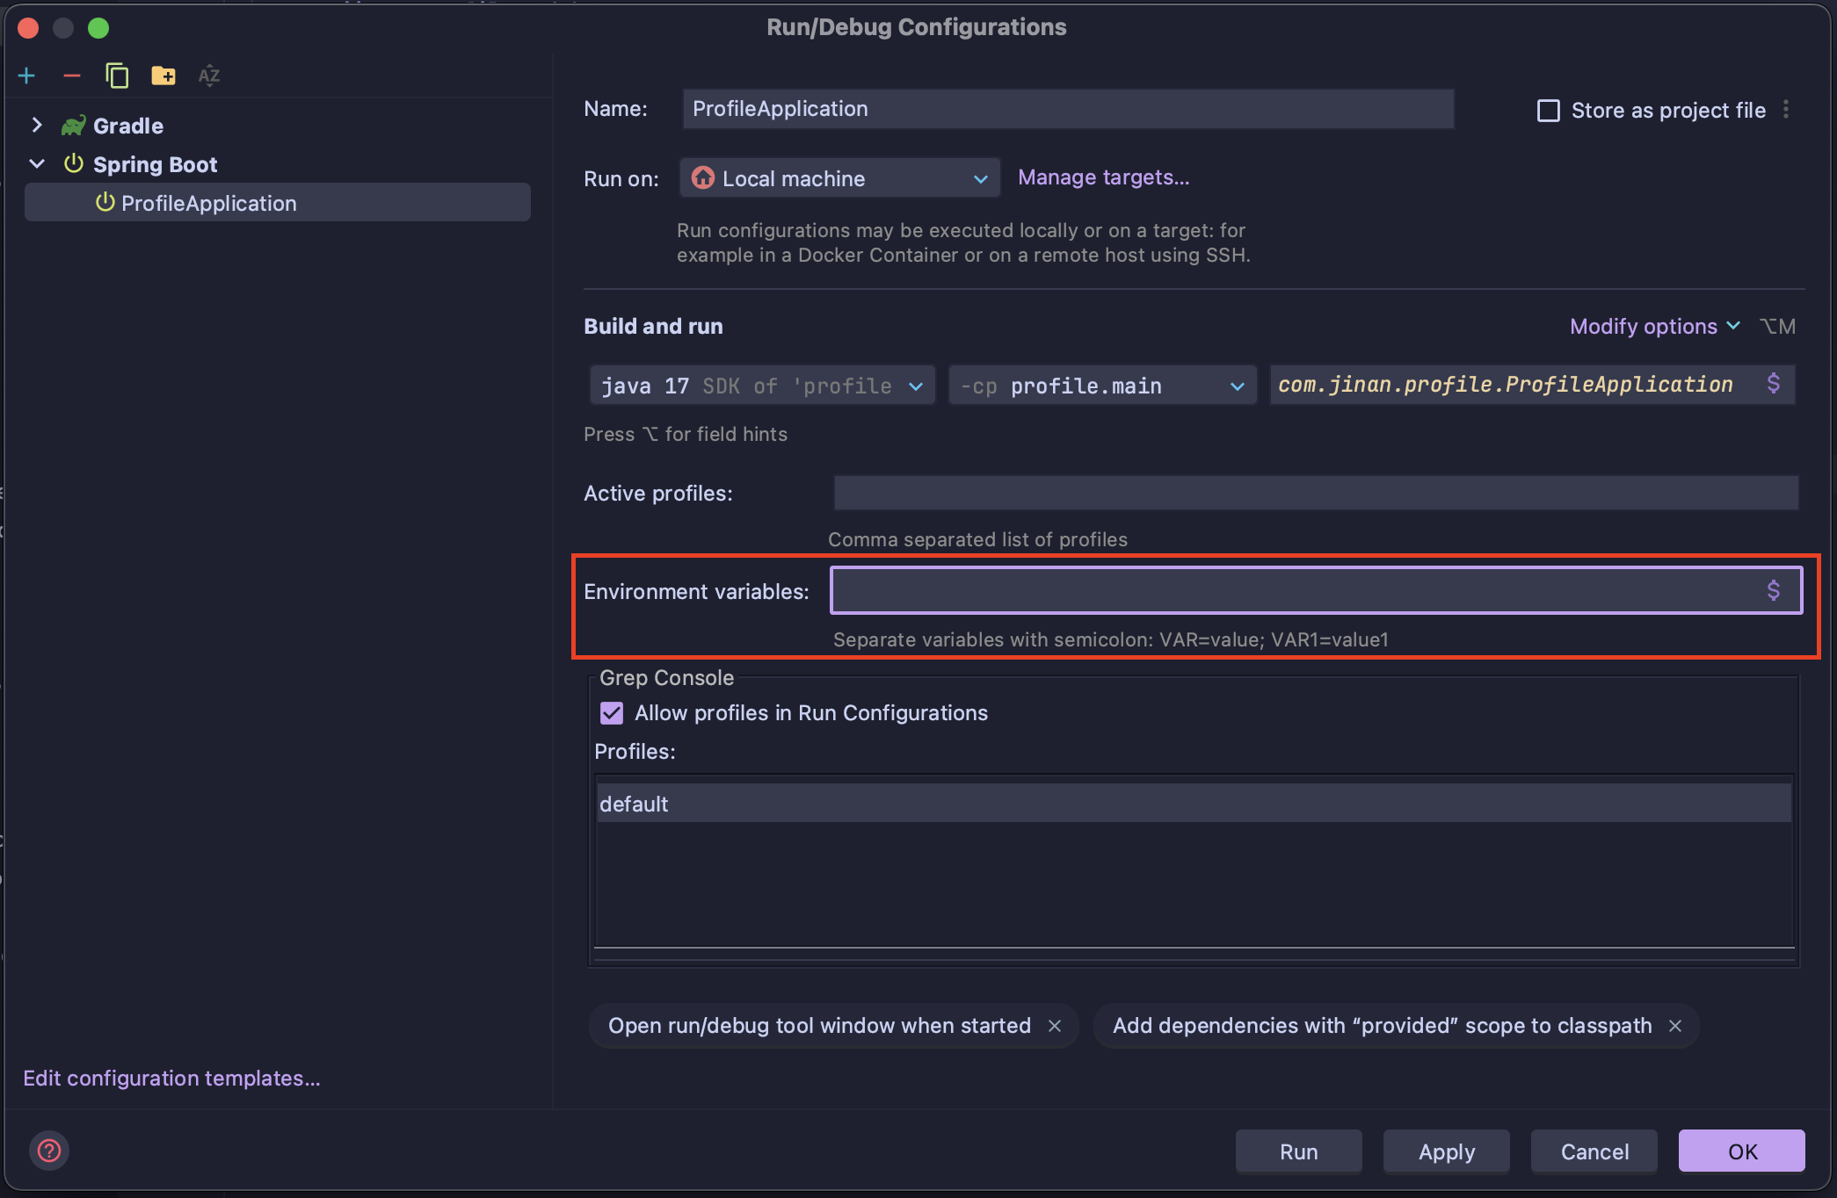This screenshot has width=1837, height=1198.
Task: Click the Create New Folder icon
Action: pos(163,76)
